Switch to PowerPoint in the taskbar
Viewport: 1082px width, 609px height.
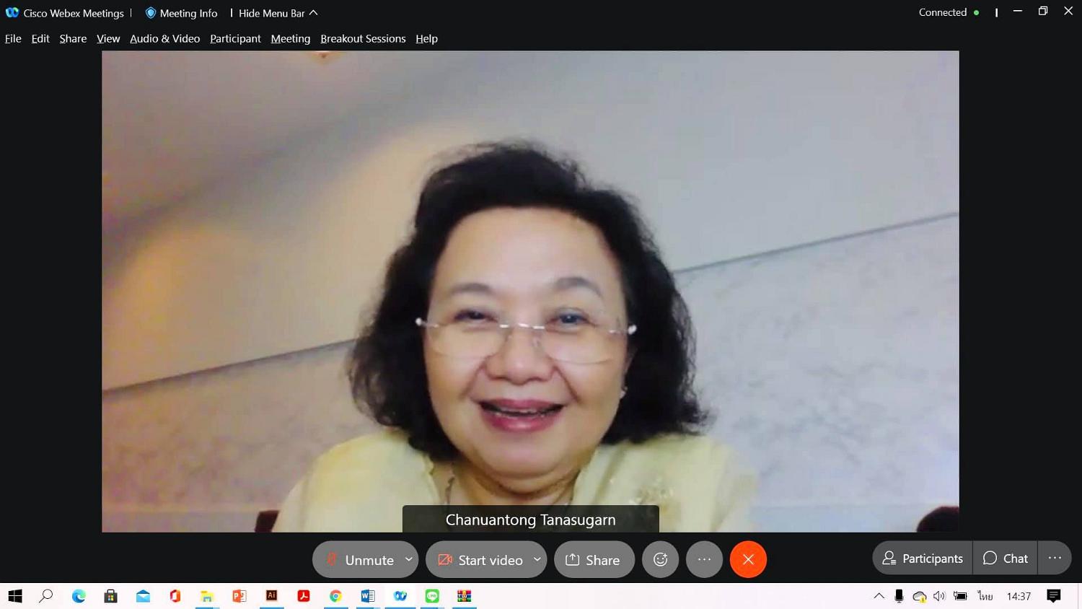[x=239, y=596]
